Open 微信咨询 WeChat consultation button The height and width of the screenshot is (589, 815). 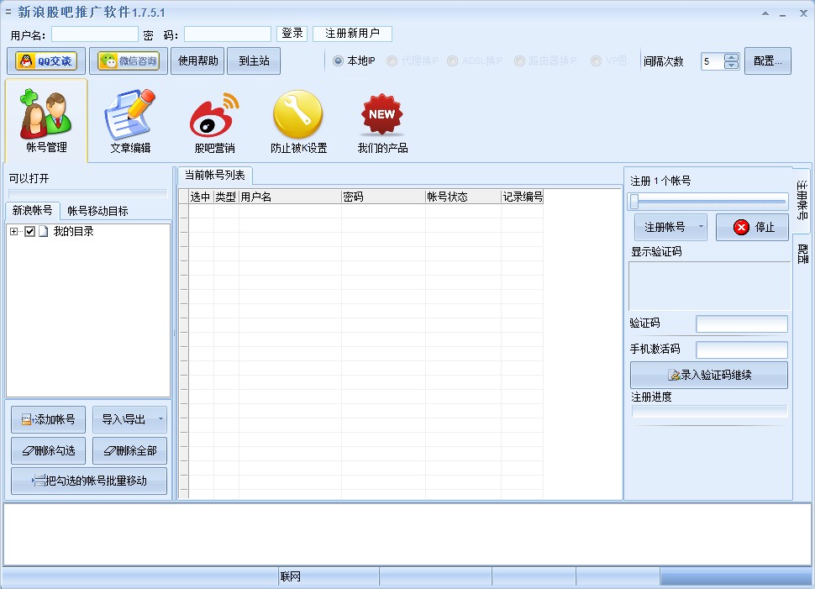[x=128, y=61]
